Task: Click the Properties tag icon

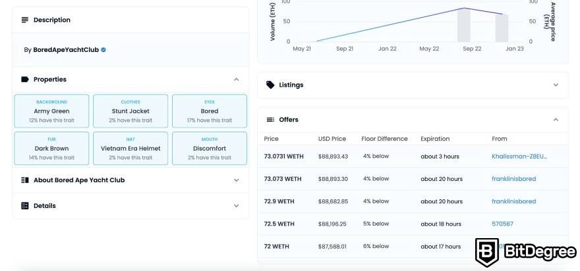Action: 25,80
